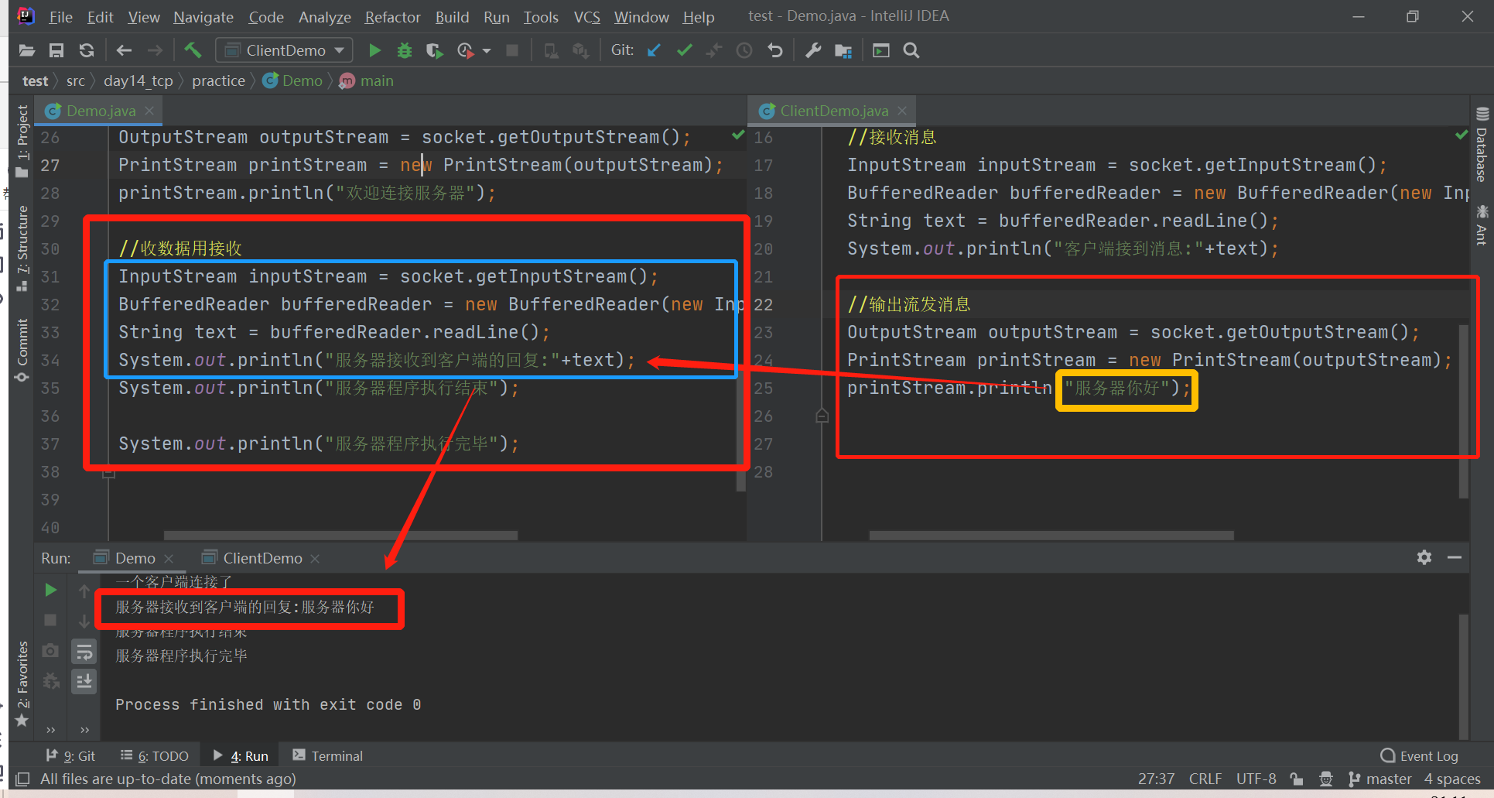Screen dimensions: 1494x798
Task: Click Git update project arrow icon
Action: 654,50
